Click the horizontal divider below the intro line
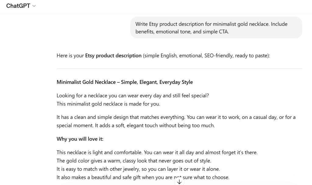Screen dimensions: 312x185 click(x=179, y=69)
